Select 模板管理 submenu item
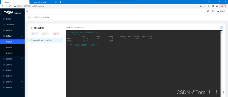Viewport: 228px width, 97px height. tap(12, 47)
